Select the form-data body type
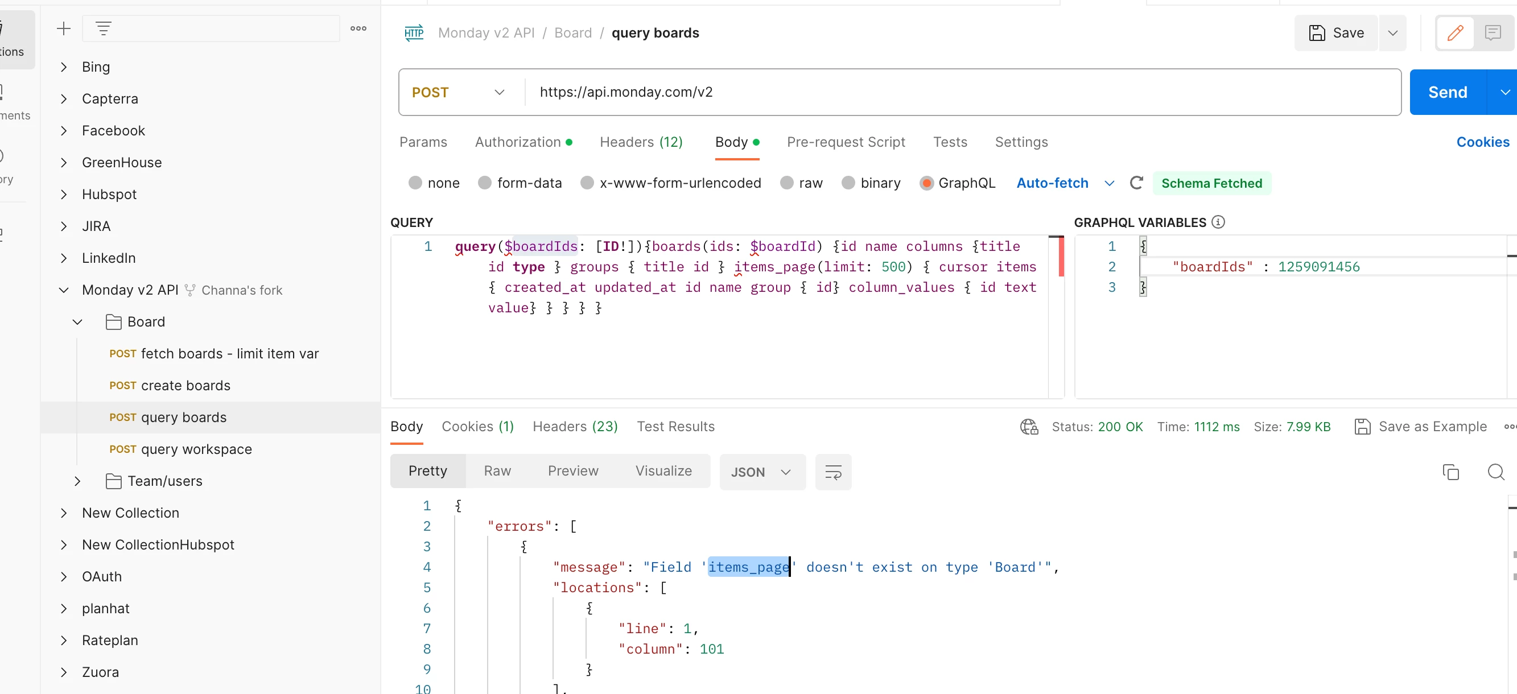Viewport: 1517px width, 694px height. pos(485,183)
